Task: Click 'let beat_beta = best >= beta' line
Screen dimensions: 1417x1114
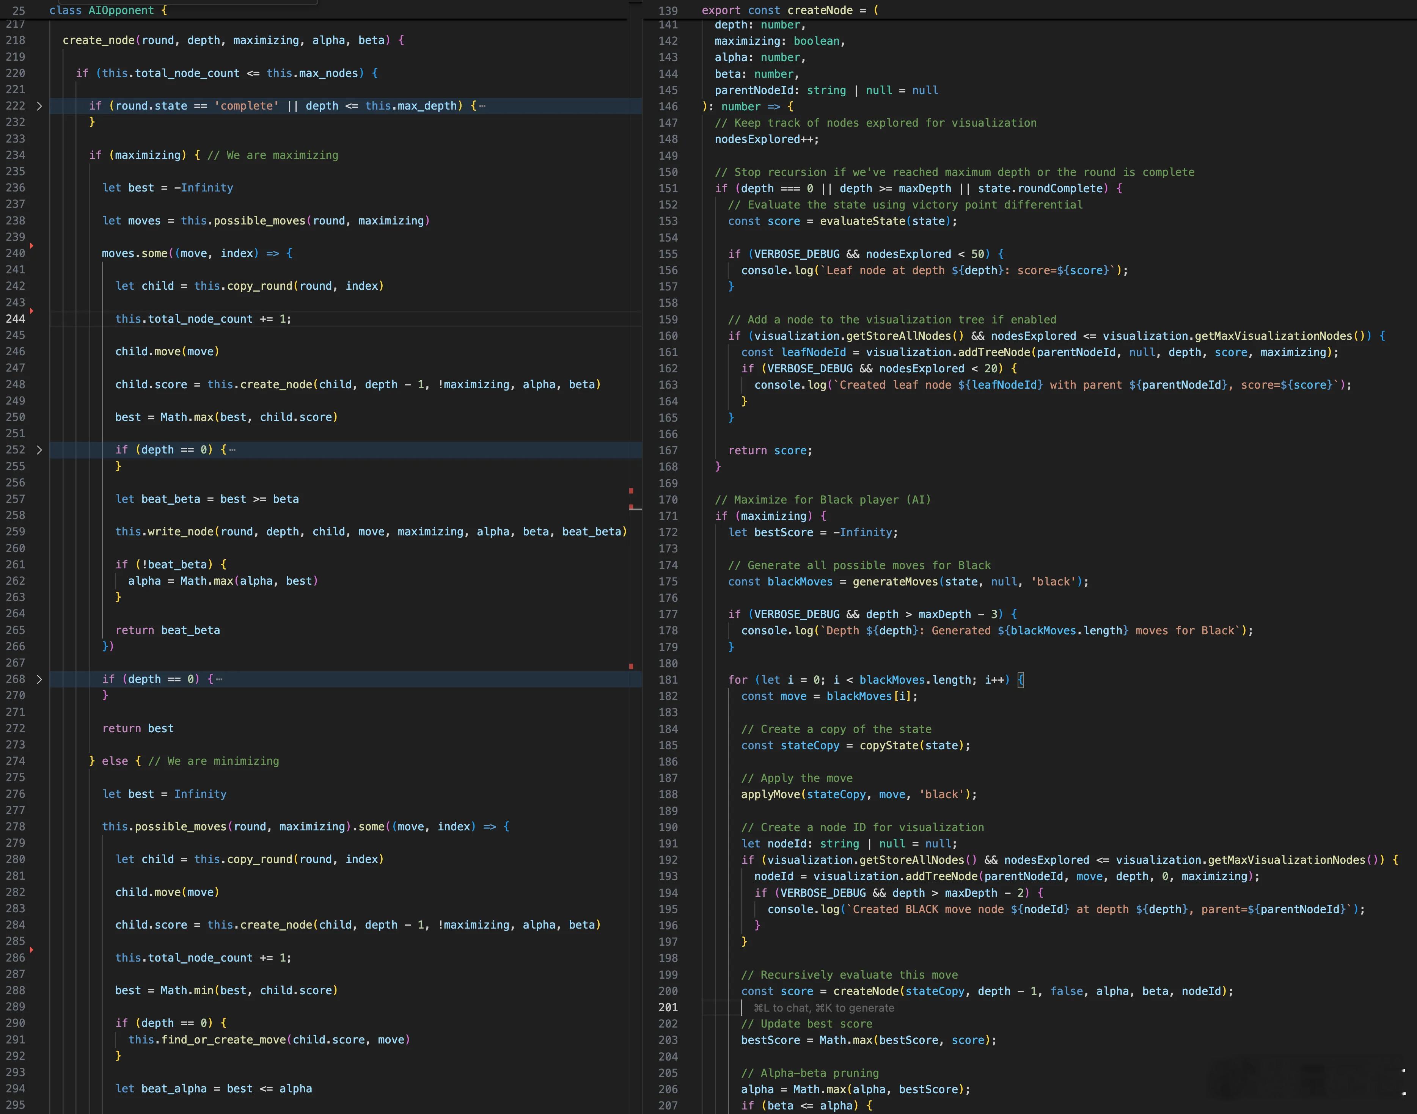Action: click(x=207, y=499)
